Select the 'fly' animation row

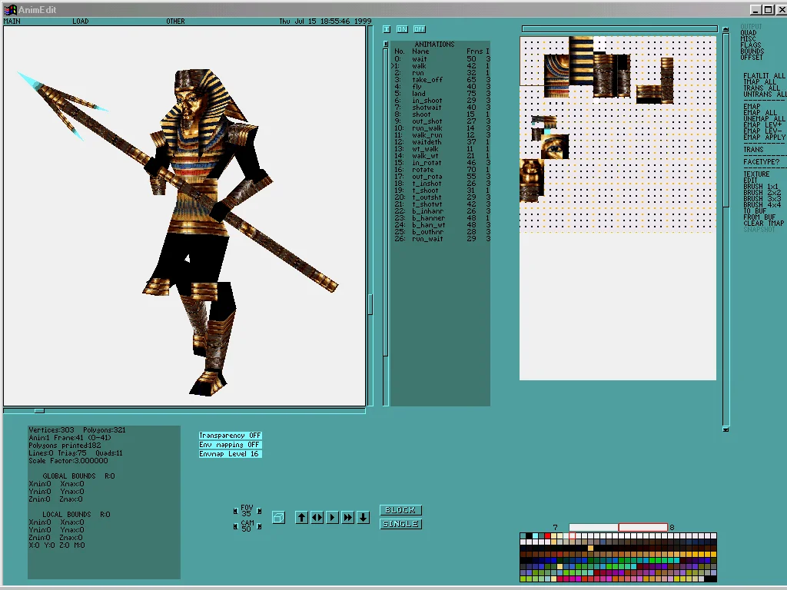click(442, 87)
